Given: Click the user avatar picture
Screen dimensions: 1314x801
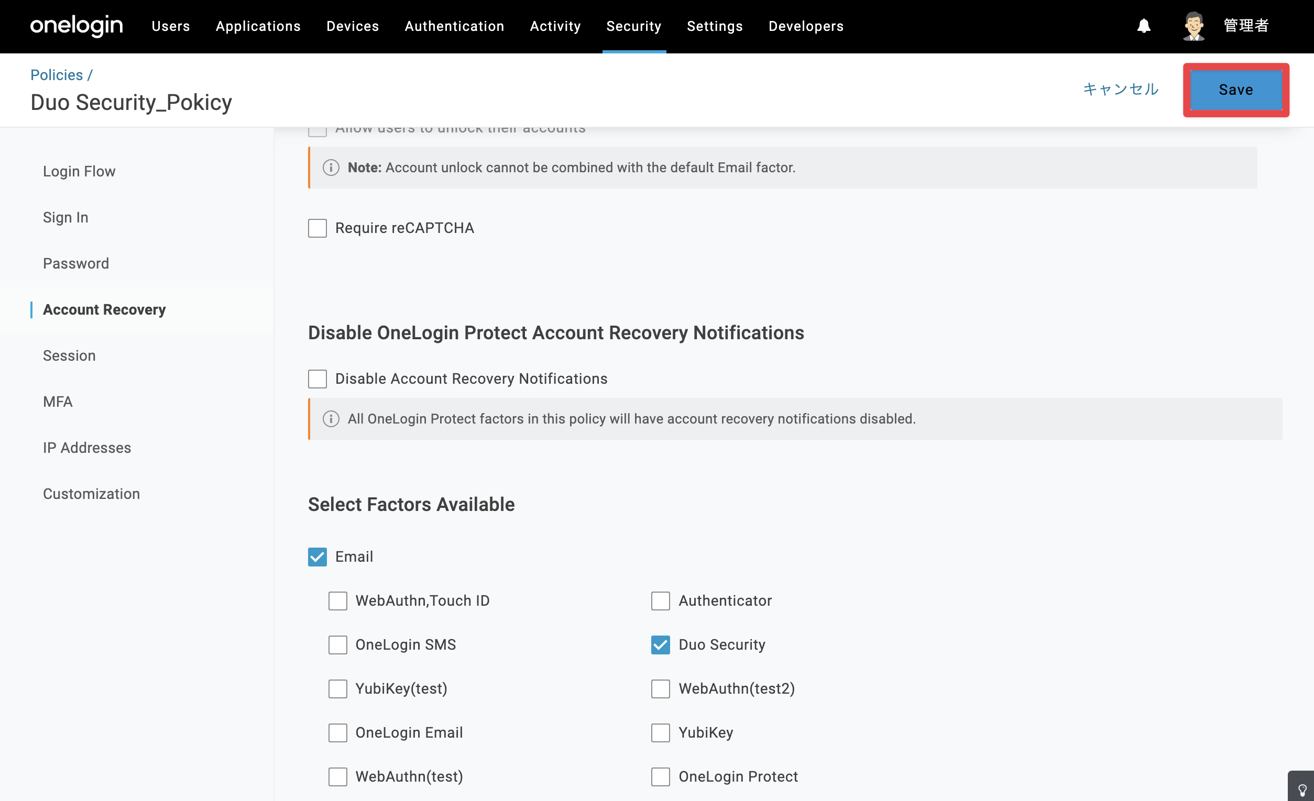Looking at the screenshot, I should pos(1193,26).
